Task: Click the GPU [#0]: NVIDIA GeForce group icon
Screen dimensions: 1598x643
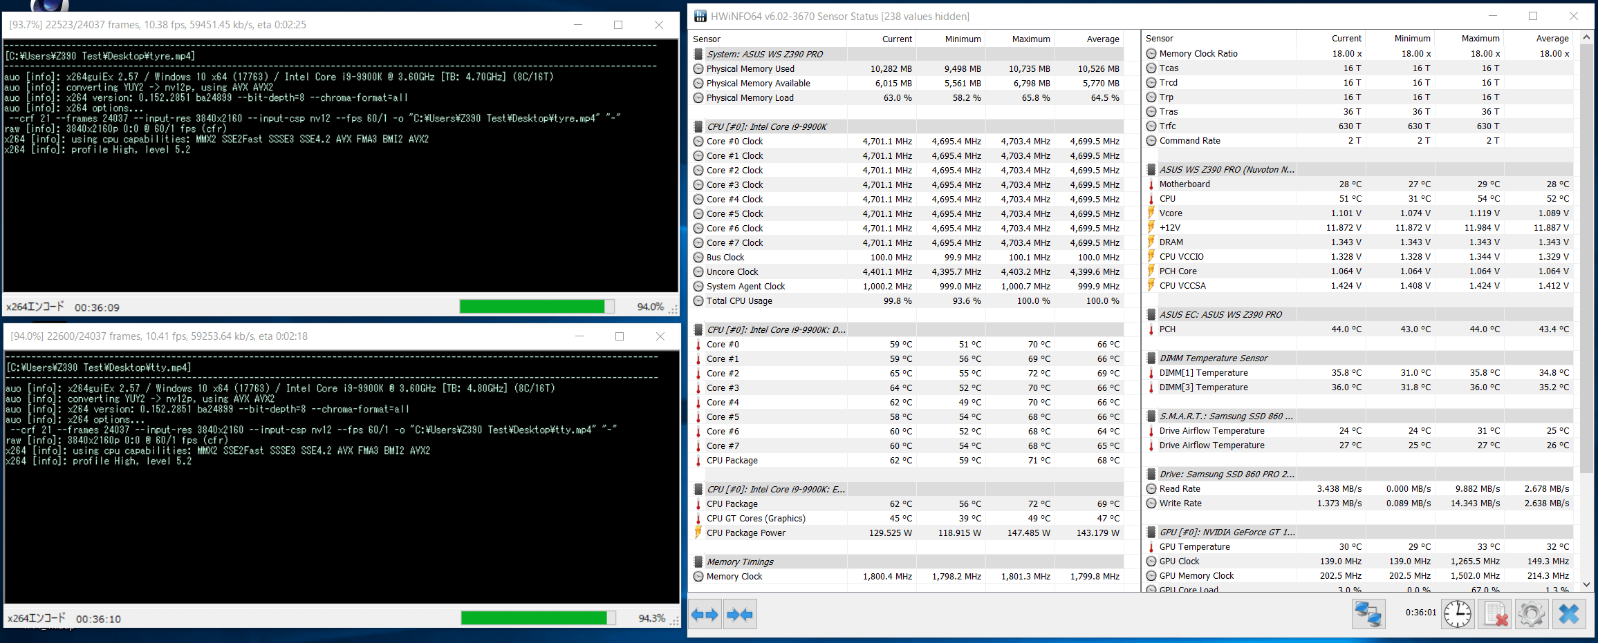Action: (1151, 532)
